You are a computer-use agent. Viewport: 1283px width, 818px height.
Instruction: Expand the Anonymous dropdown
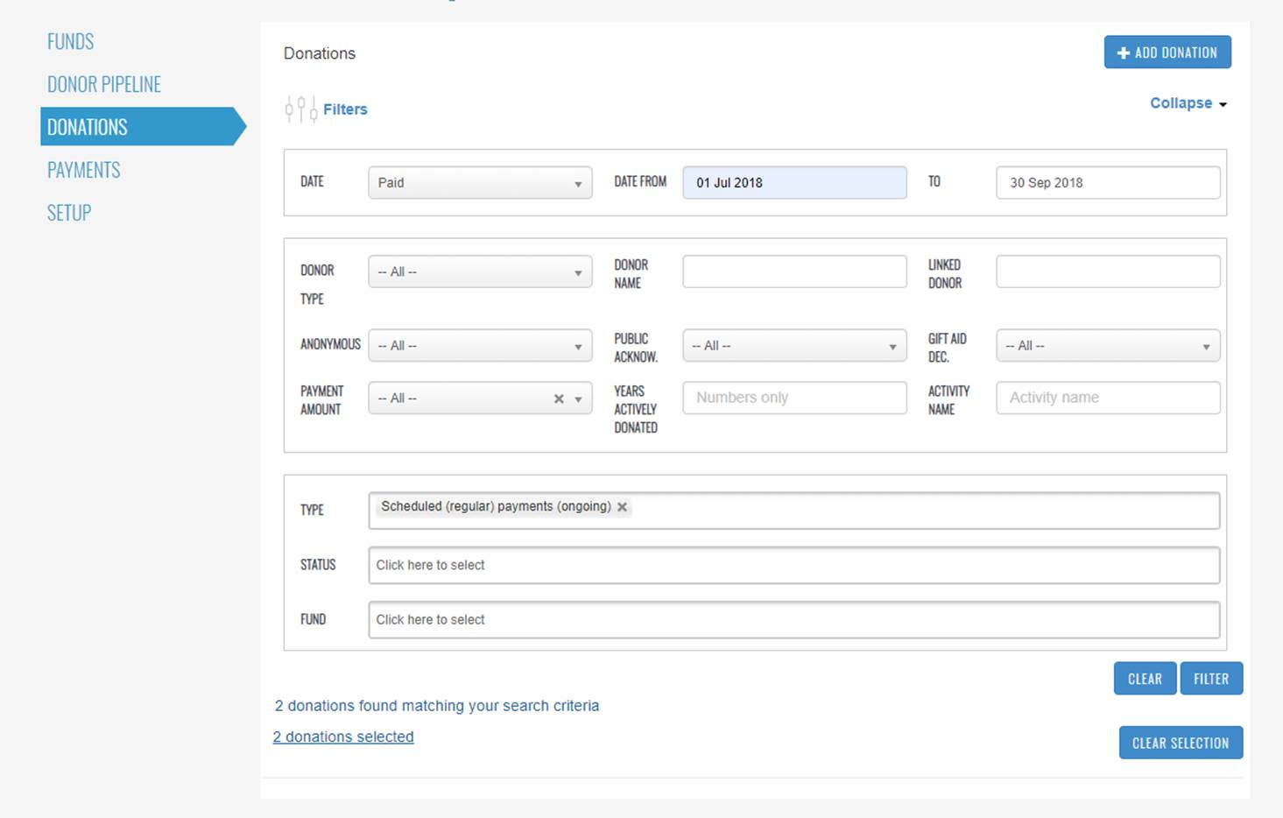(x=479, y=346)
